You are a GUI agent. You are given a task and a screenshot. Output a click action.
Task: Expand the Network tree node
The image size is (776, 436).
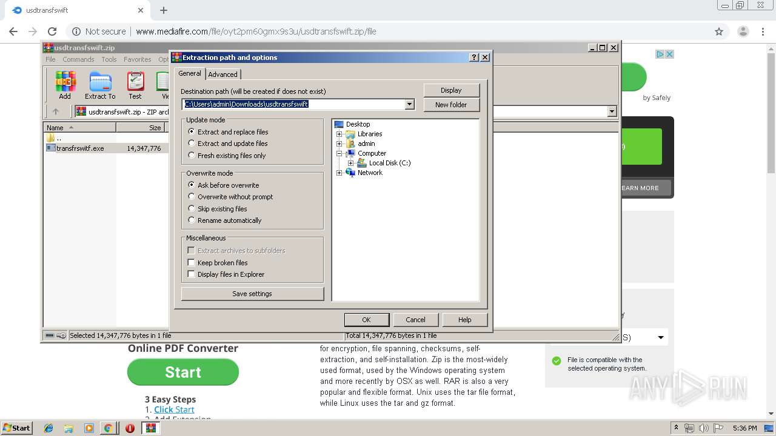point(339,173)
